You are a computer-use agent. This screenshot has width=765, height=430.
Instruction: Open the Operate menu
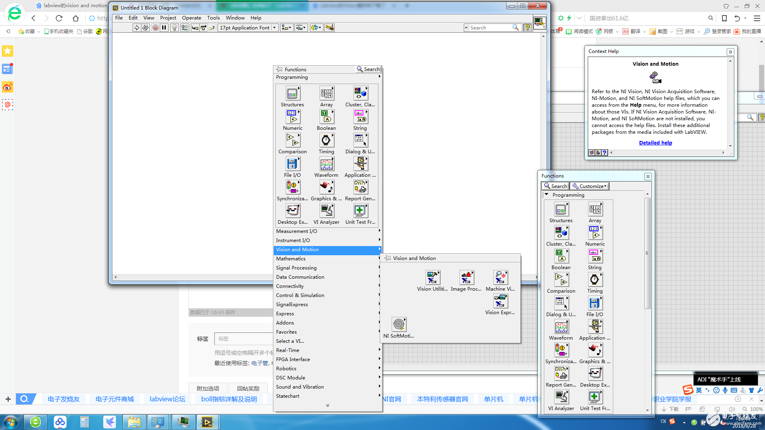192,18
